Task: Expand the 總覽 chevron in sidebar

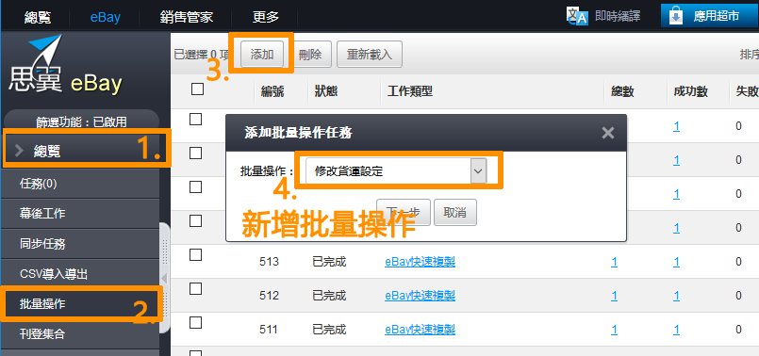Action: point(20,151)
